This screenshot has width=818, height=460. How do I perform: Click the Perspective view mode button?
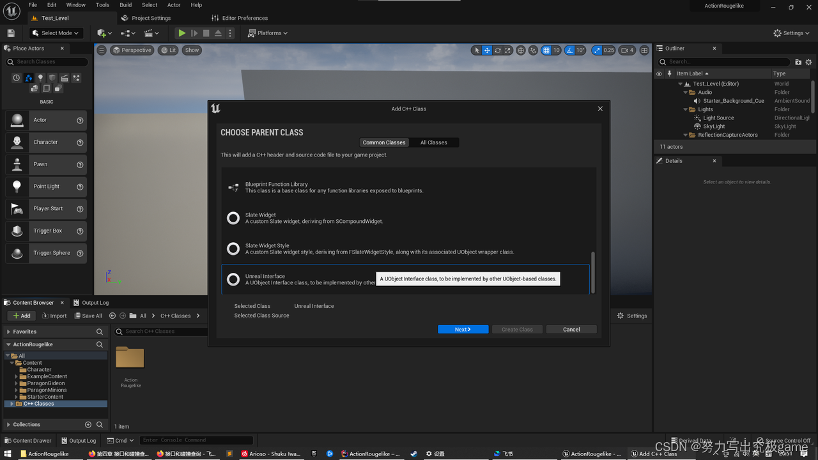132,50
